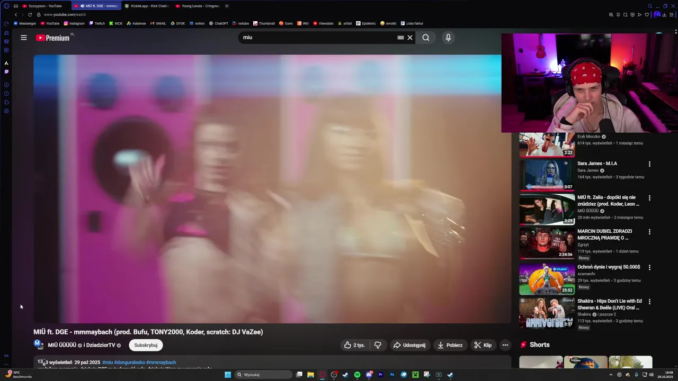This screenshot has width=678, height=381.
Task: Open a new browser tab with plus
Action: pos(227,6)
